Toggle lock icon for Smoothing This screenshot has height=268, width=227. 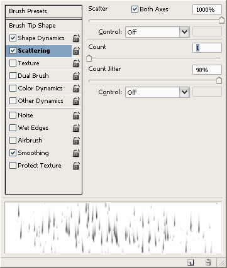click(x=76, y=153)
